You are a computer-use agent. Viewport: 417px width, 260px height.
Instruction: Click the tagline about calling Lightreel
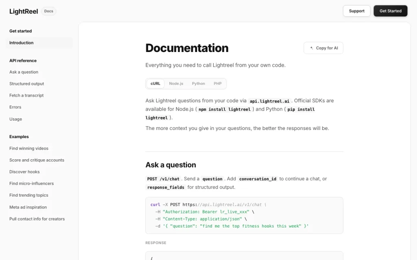(x=215, y=65)
